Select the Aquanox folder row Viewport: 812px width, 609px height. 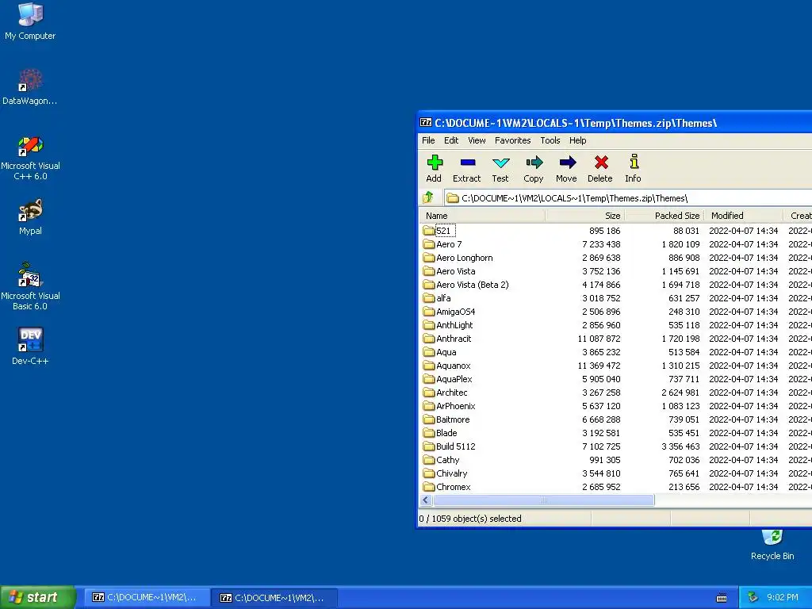tap(615, 366)
